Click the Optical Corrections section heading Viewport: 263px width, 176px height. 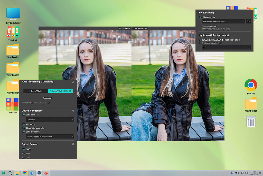point(32,111)
